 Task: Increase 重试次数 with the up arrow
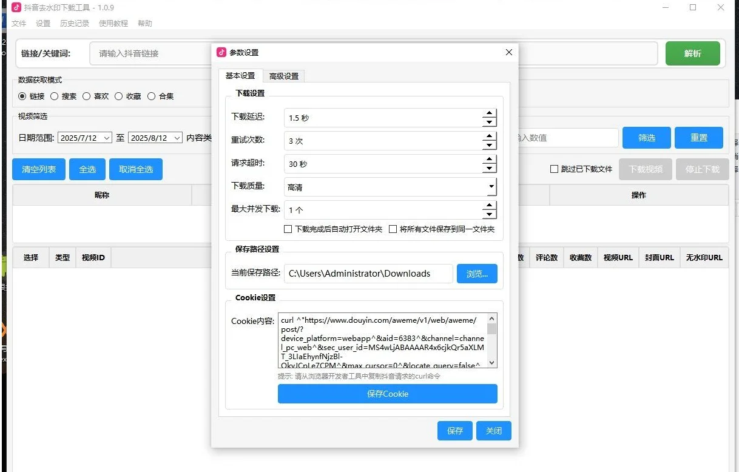click(489, 137)
